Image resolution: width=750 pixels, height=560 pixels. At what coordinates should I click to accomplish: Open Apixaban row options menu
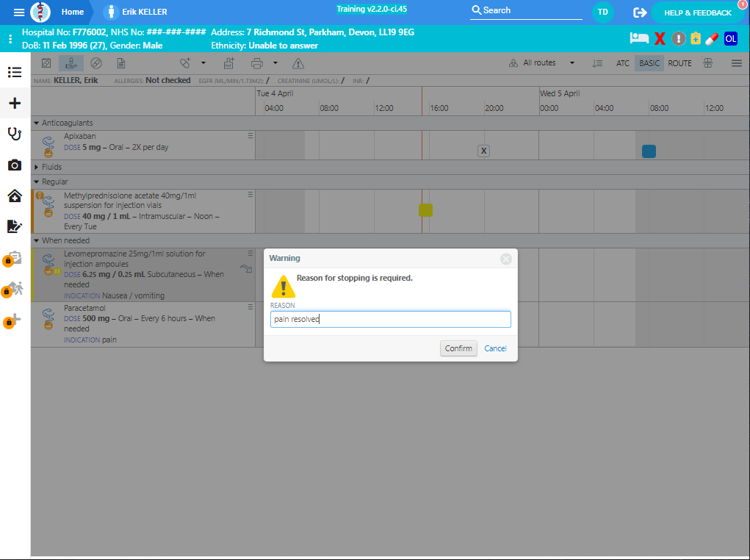pos(250,136)
